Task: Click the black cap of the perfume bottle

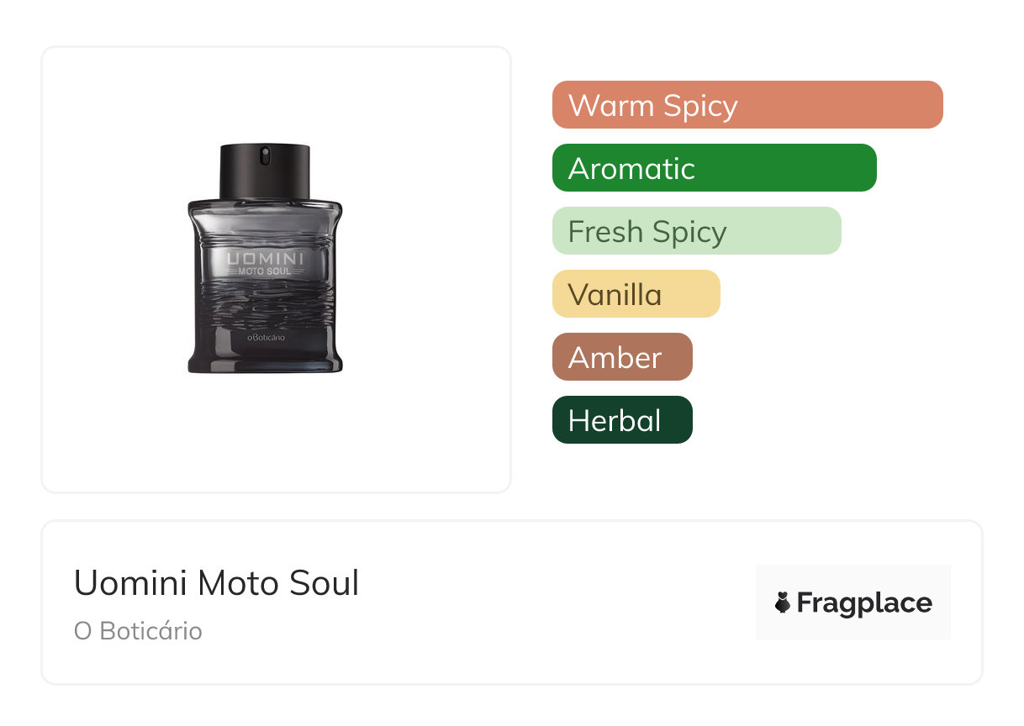Action: point(265,176)
